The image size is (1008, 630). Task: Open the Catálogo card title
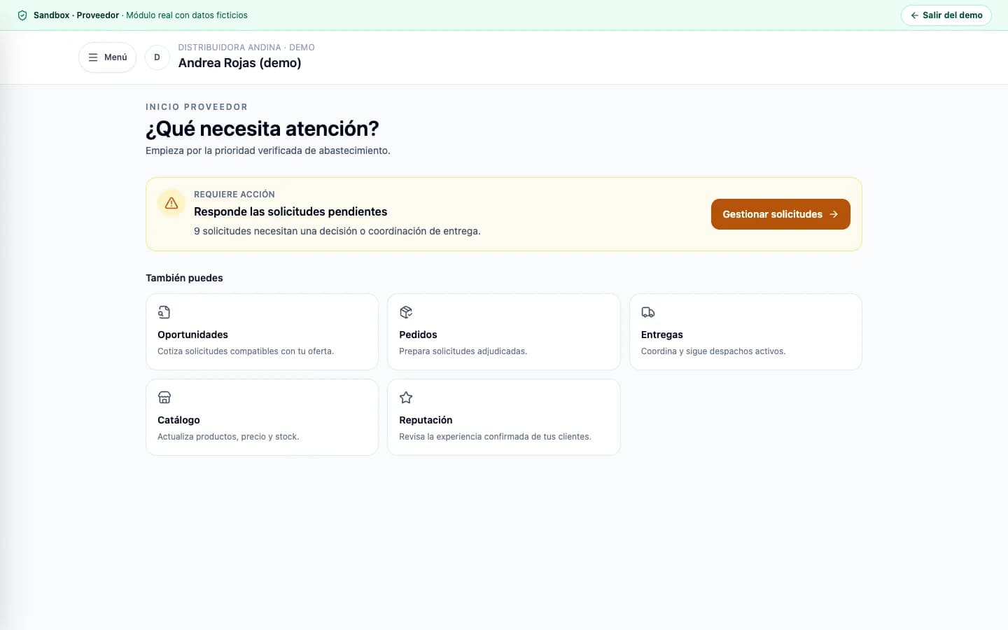click(178, 420)
